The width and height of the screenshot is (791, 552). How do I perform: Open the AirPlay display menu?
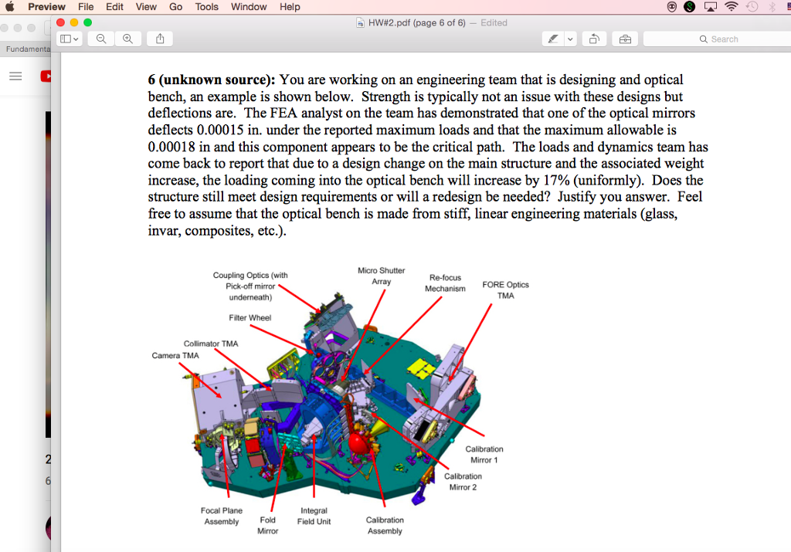tap(711, 6)
